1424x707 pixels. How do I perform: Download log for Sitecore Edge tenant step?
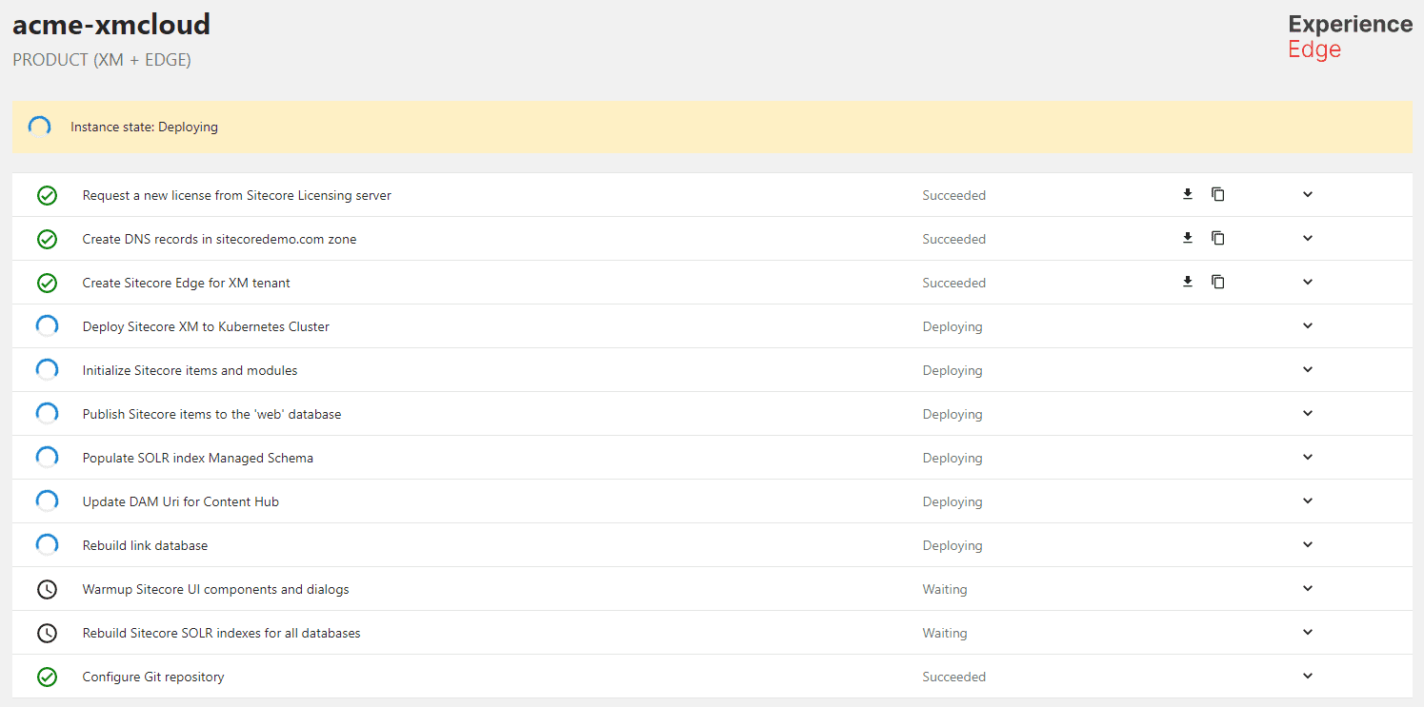(1188, 282)
